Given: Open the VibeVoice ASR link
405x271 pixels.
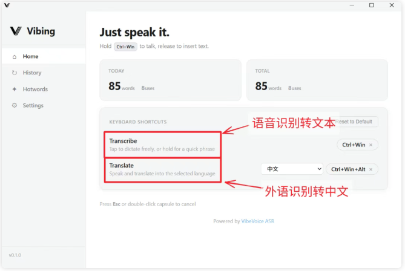Looking at the screenshot, I should coord(258,221).
